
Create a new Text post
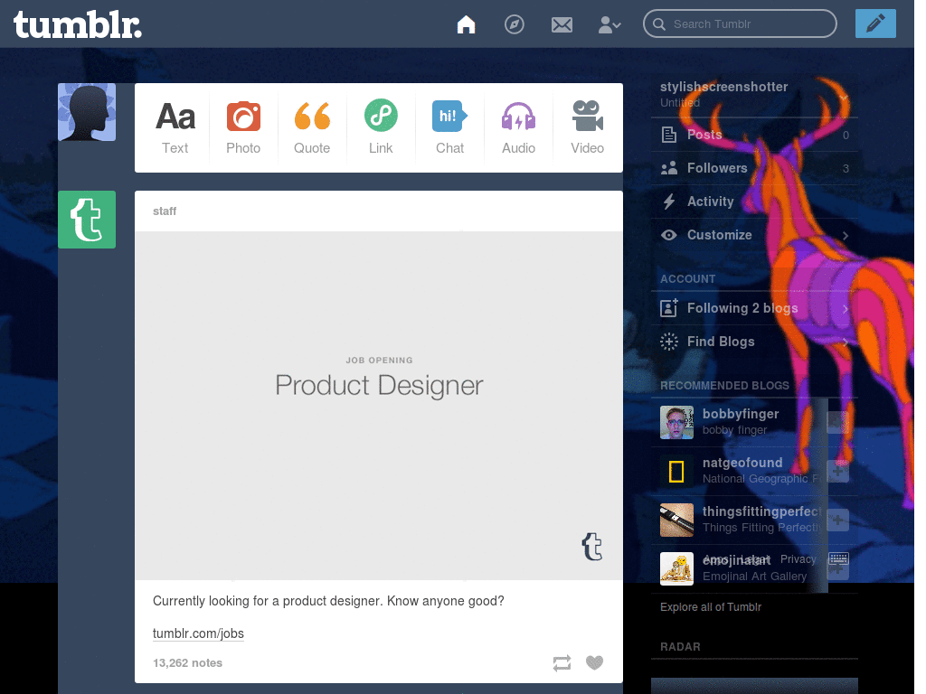coord(175,127)
